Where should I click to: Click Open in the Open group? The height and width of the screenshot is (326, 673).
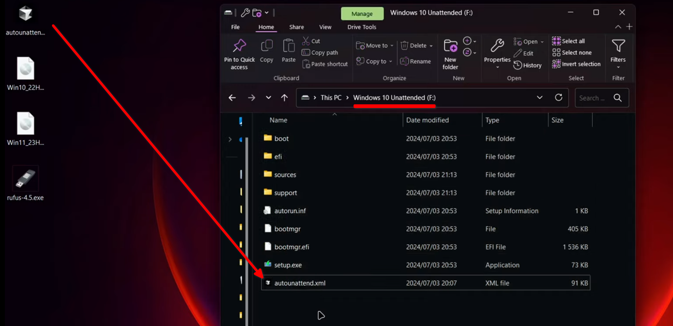pos(528,41)
